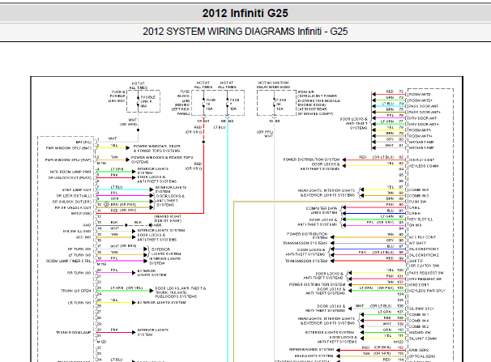
Task: Click the "2012 Infiniti G25" page heading
Action: pyautogui.click(x=245, y=13)
